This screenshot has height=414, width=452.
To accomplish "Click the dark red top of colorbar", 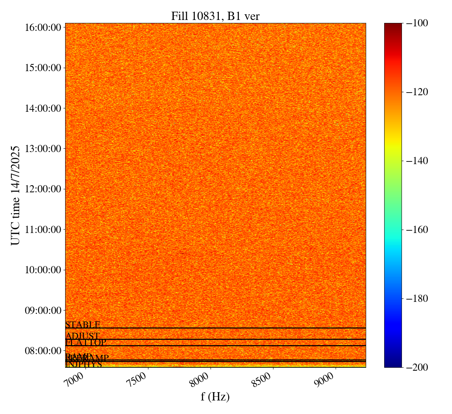I will [x=393, y=26].
